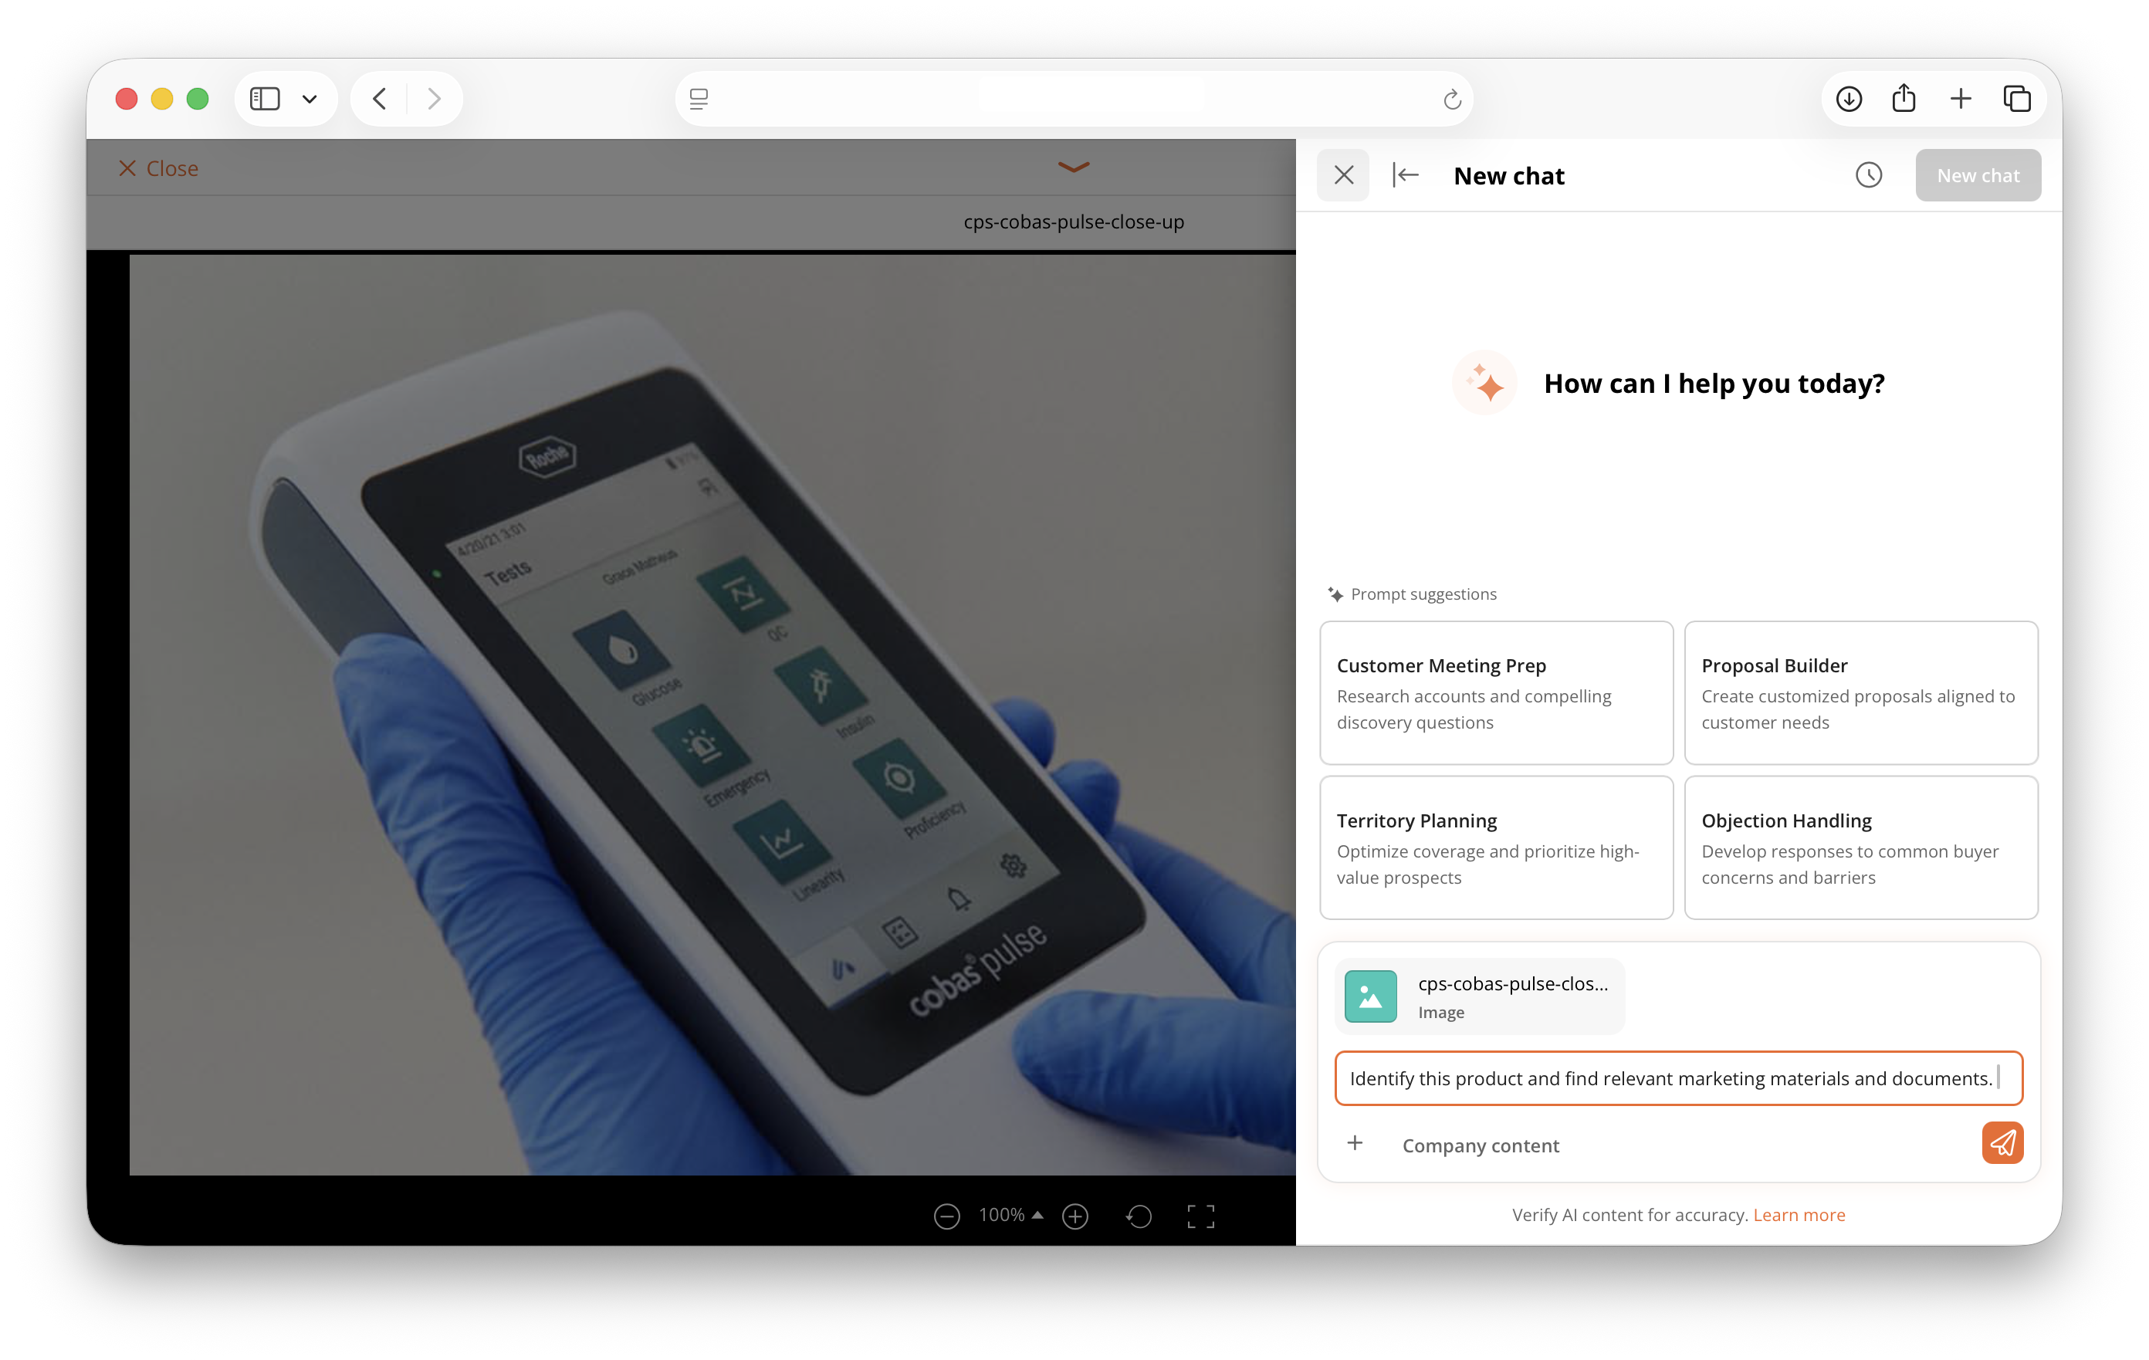Click the 'How can I help you today?' heading

[x=1714, y=384]
